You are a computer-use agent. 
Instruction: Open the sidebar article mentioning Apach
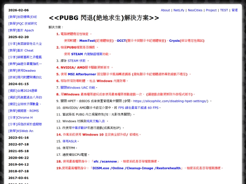tap(21, 30)
